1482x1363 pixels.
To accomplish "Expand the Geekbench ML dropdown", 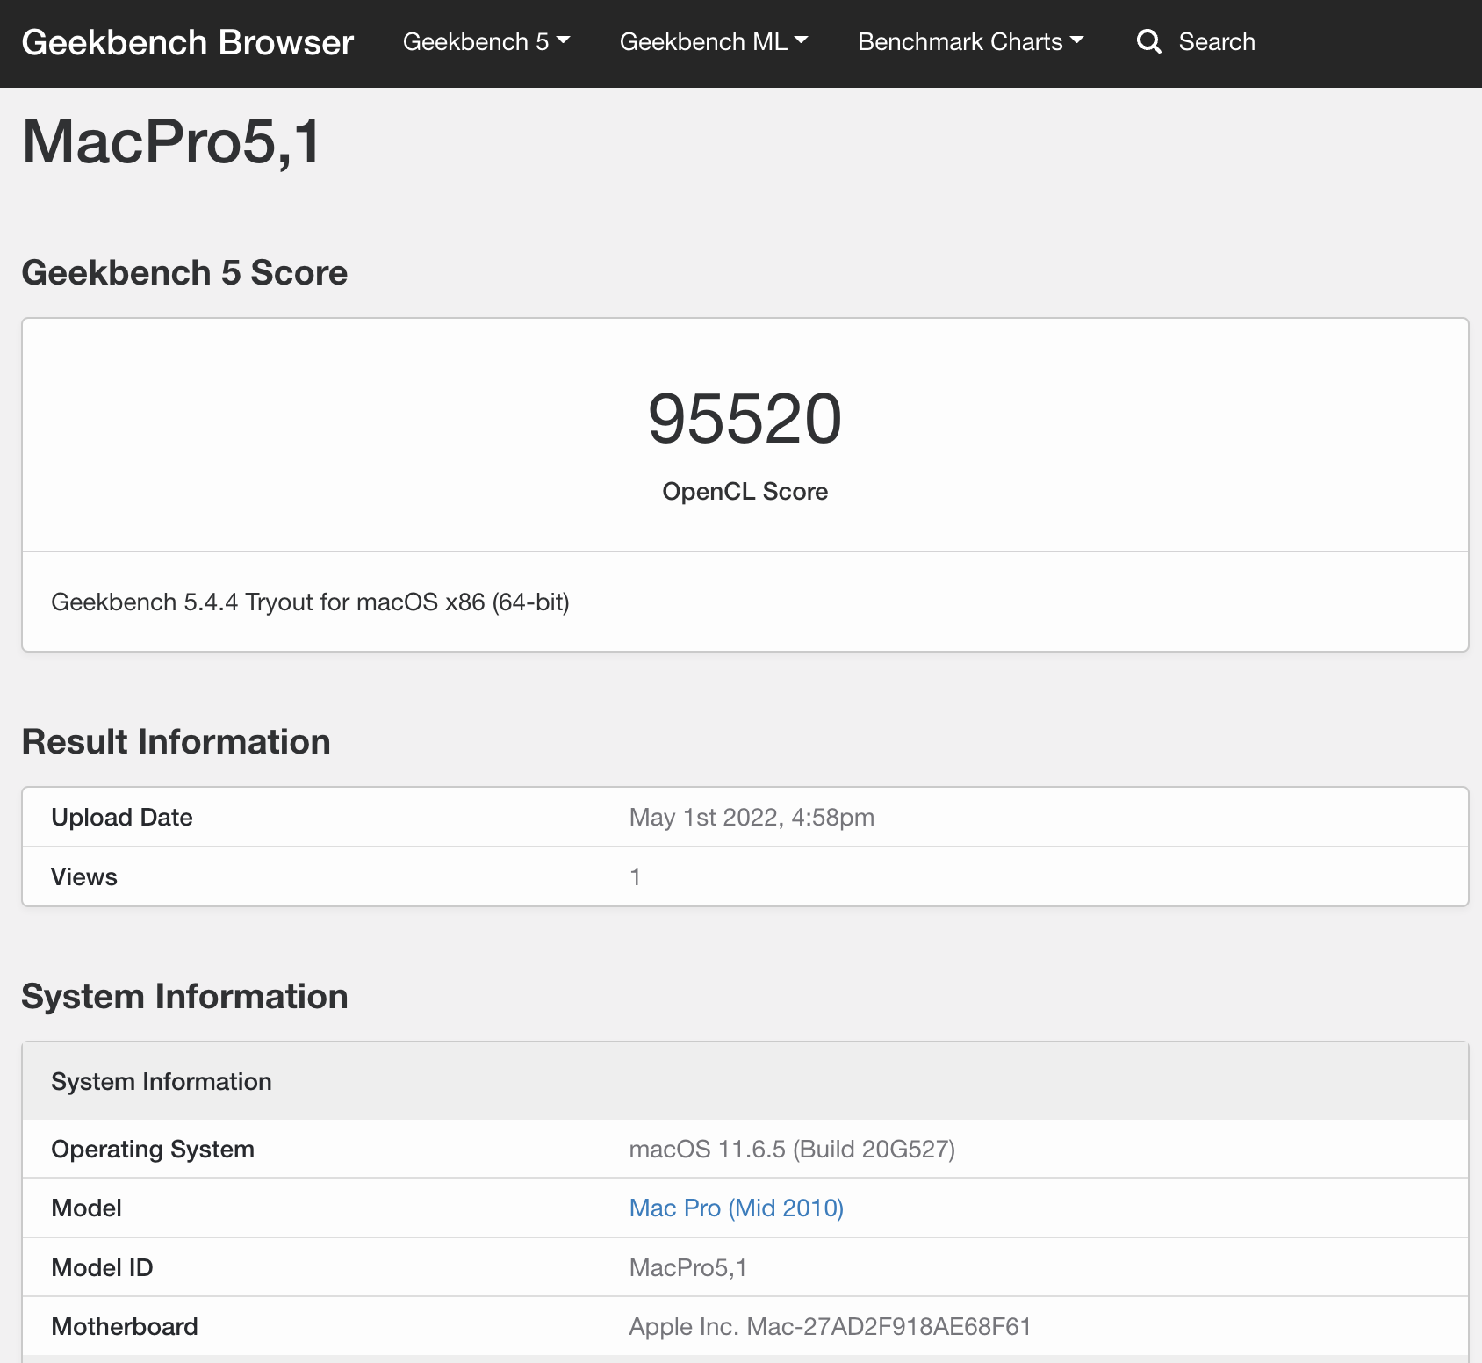I will [x=714, y=41].
